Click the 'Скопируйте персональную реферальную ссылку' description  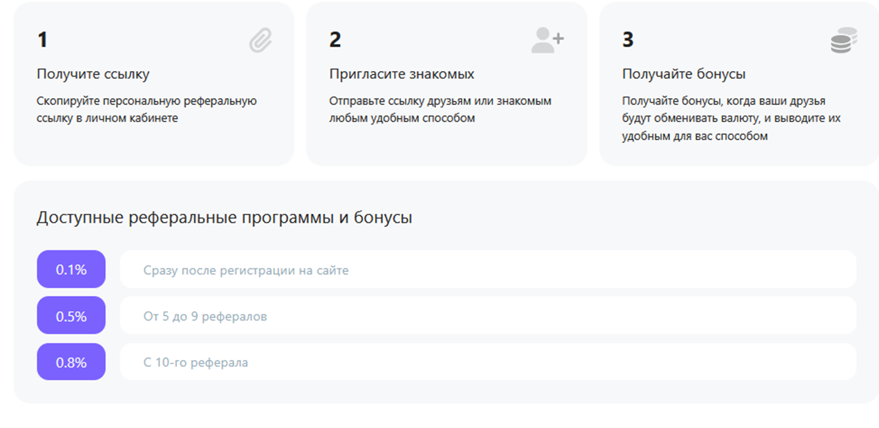pos(146,109)
